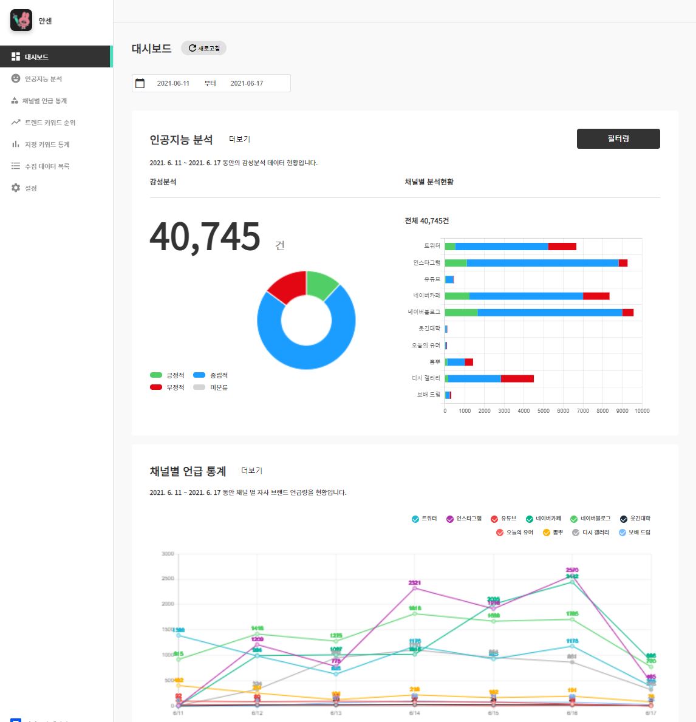Viewport: 696px width, 722px height.
Task: Switch to the 감성분석 tab
Action: (163, 182)
